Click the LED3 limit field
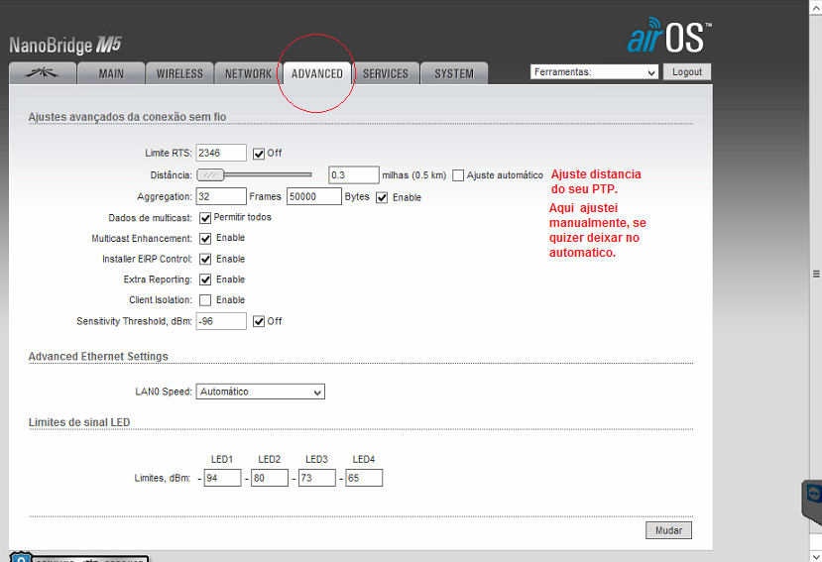Screen dimensions: 822x562 point(316,478)
